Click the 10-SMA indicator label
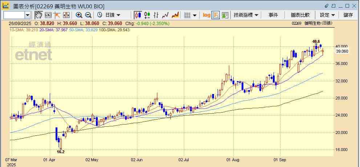 click(23, 30)
